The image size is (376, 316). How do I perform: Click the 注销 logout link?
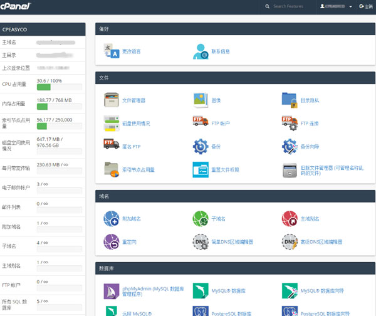click(365, 6)
